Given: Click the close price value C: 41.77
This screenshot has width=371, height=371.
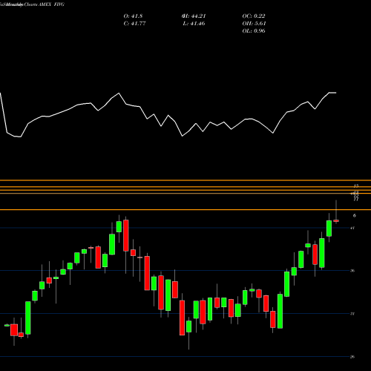Looking at the screenshot, I should coord(134,24).
